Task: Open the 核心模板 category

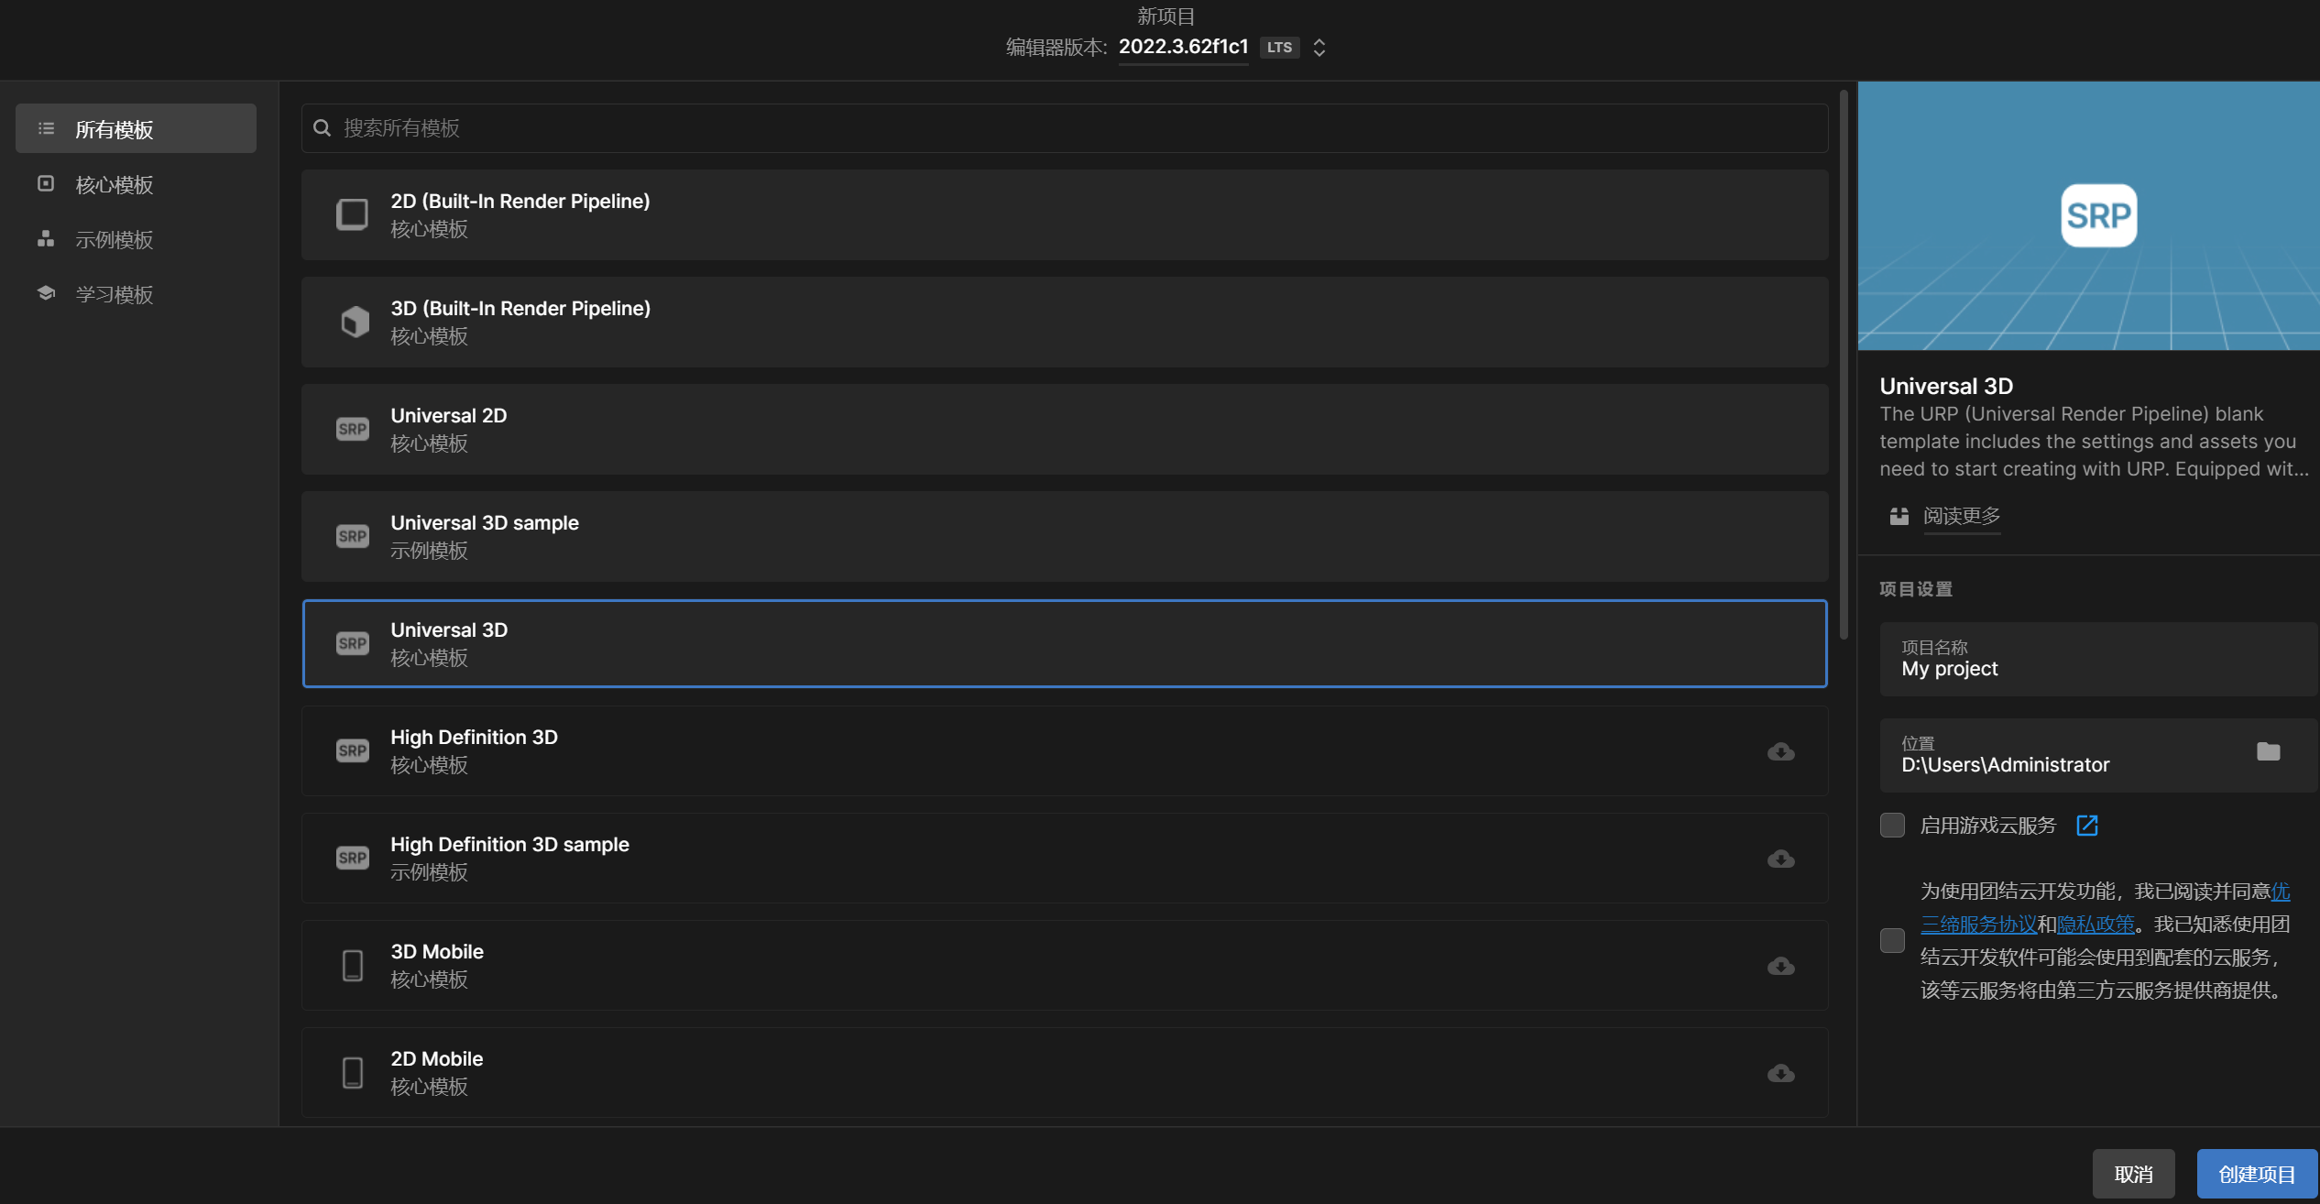Action: (136, 184)
